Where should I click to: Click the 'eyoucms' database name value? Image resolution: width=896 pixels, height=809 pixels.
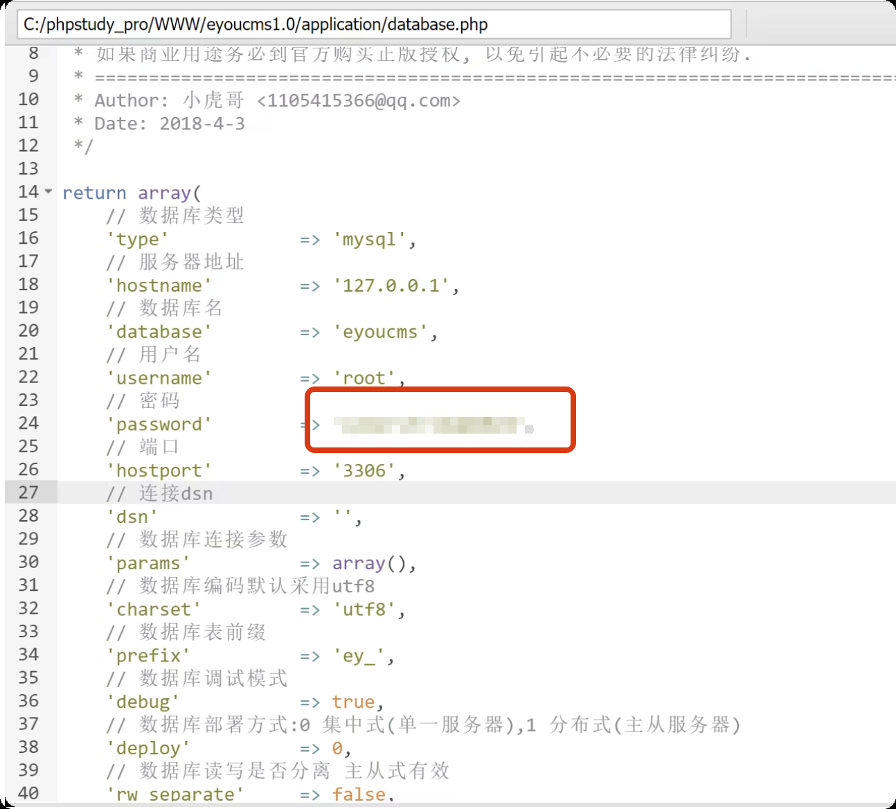(x=380, y=332)
